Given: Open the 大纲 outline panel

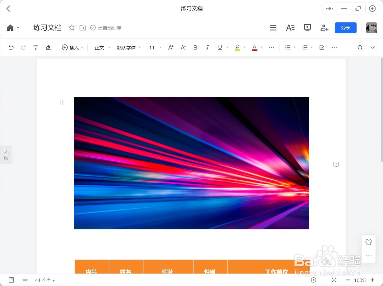Looking at the screenshot, I should 6,155.
